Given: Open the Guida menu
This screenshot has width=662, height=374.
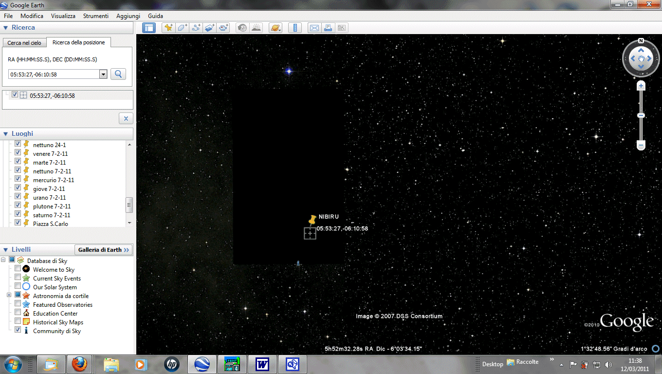Looking at the screenshot, I should point(155,16).
